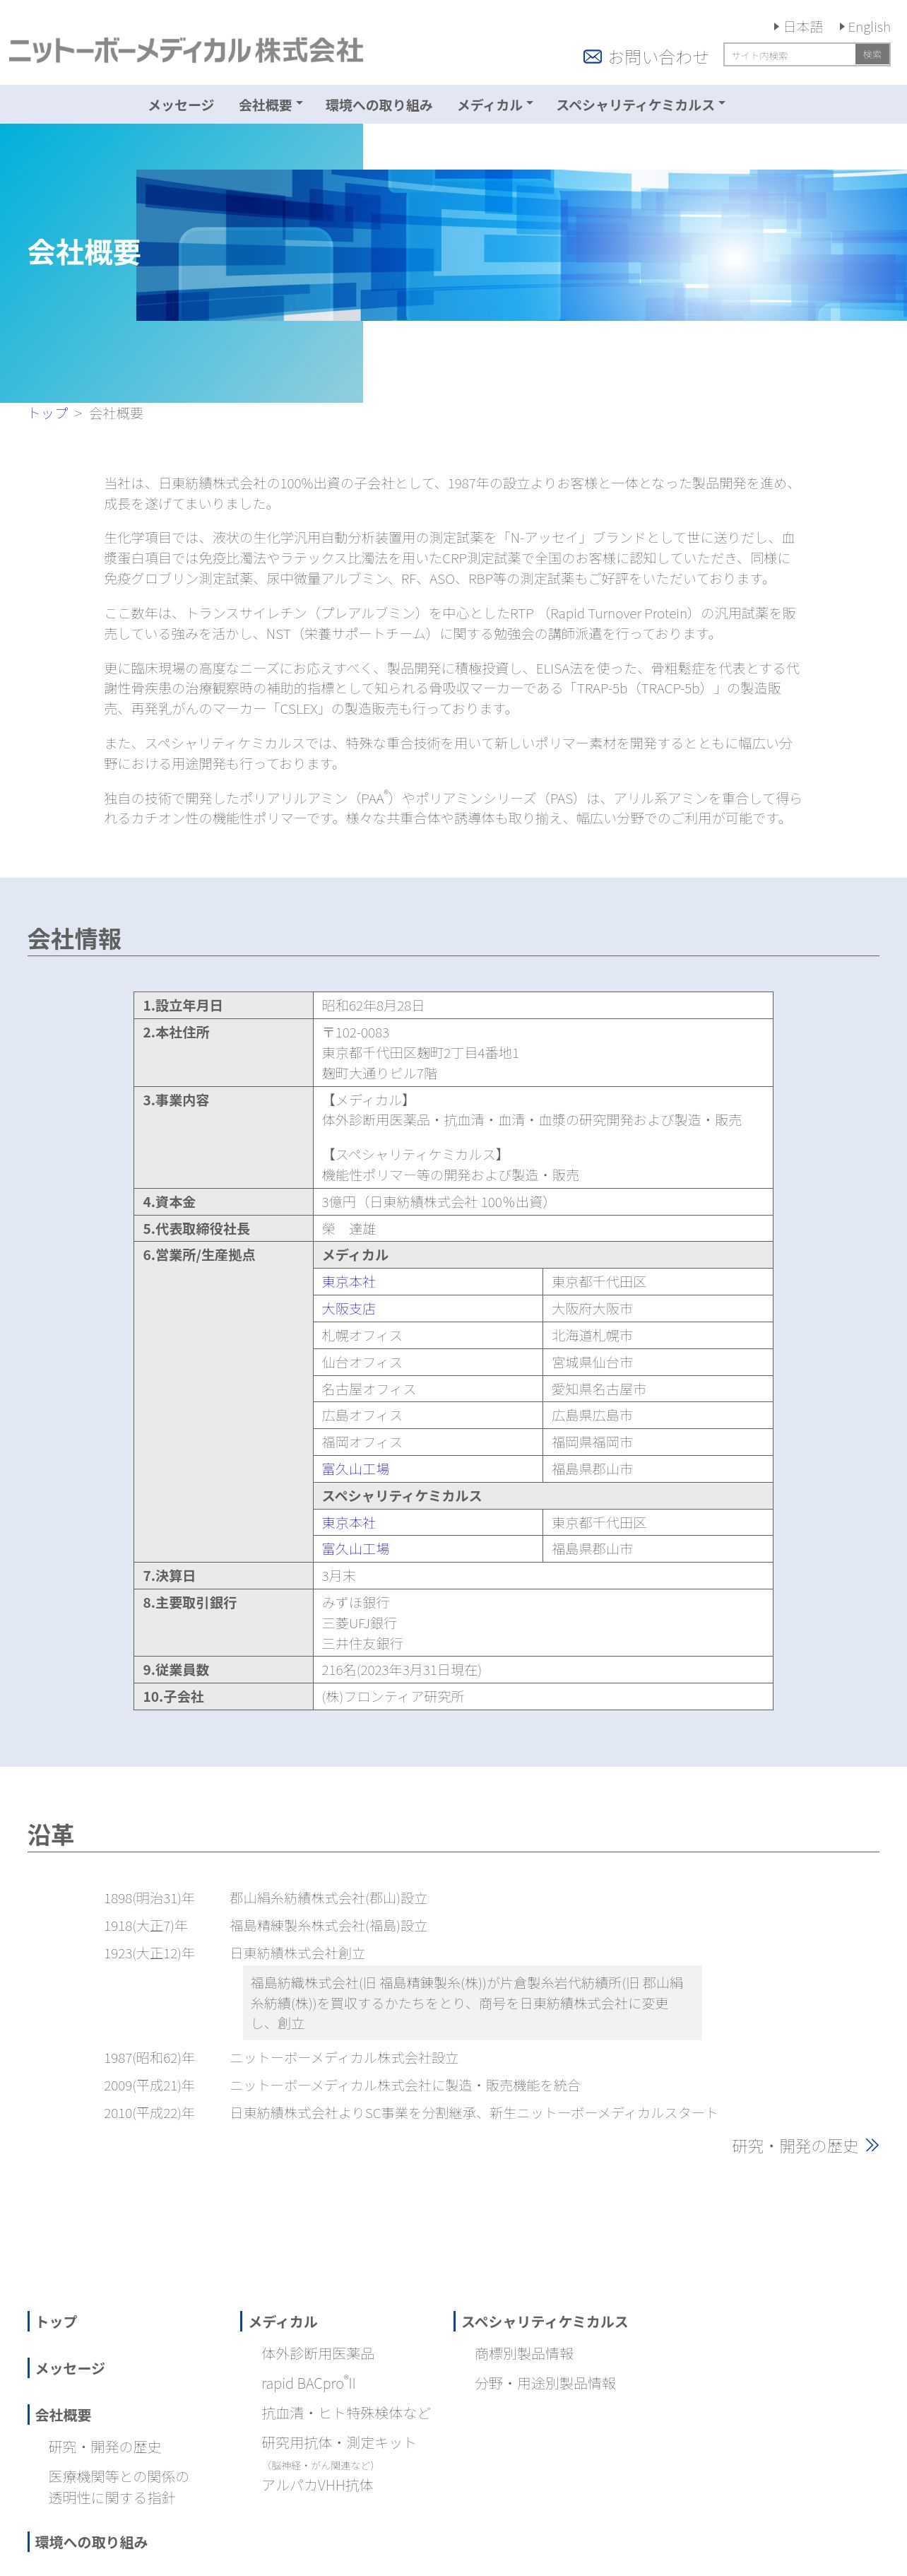Screen dimensions: 907x2576
Task: Open 富久山工場 link under メディカル
Action: [355, 1469]
